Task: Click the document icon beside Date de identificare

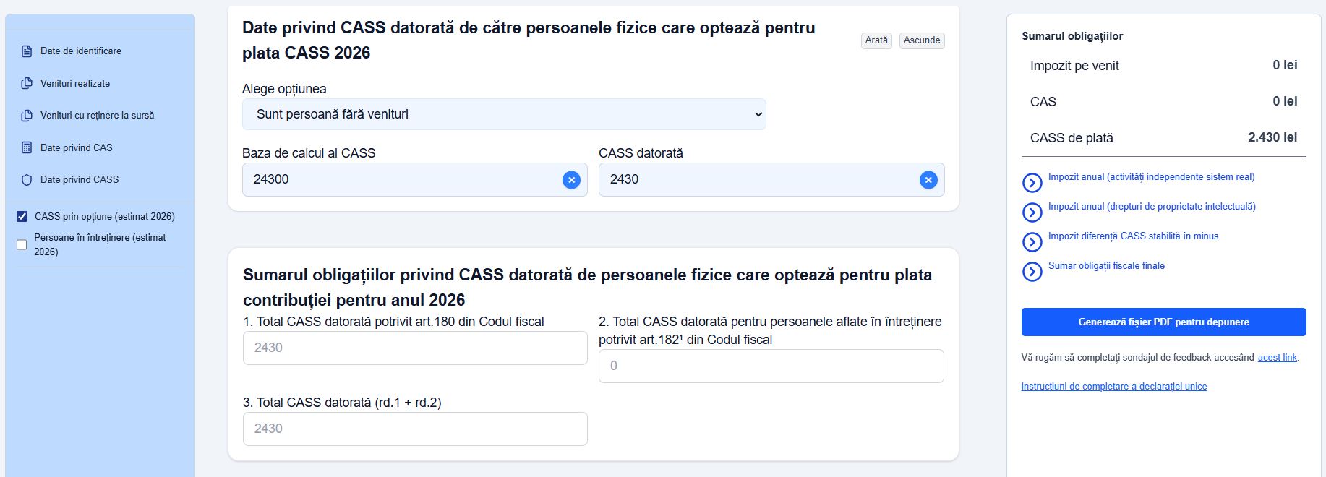Action: click(x=27, y=51)
